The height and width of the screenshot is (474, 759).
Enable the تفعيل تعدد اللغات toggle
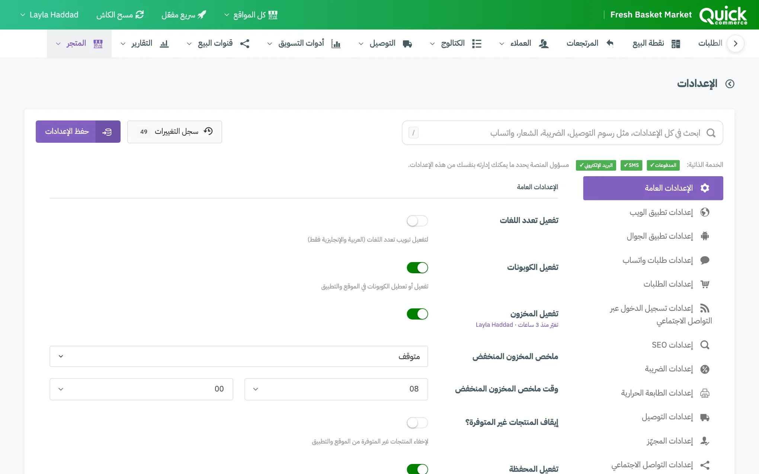pyautogui.click(x=417, y=221)
